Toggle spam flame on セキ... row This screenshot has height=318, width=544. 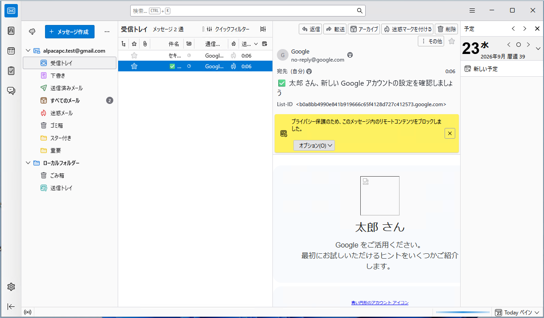click(233, 56)
